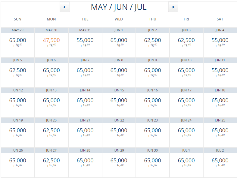
Task: Go to previous month with left arrow
Action: coord(64,7)
